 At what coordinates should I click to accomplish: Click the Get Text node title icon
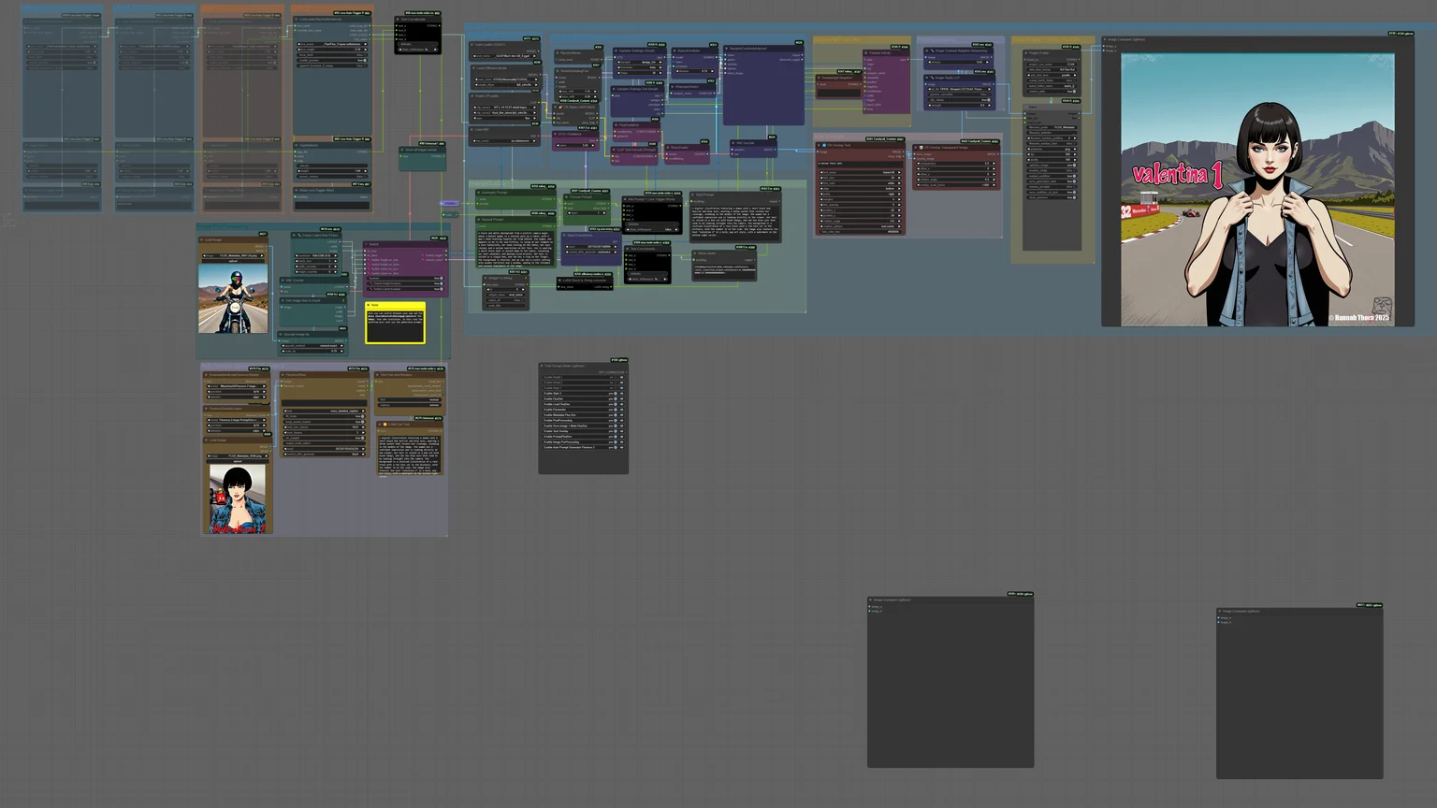click(x=385, y=425)
